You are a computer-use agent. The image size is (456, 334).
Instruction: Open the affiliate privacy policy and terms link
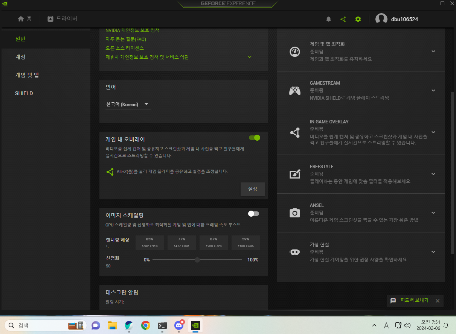coord(147,57)
